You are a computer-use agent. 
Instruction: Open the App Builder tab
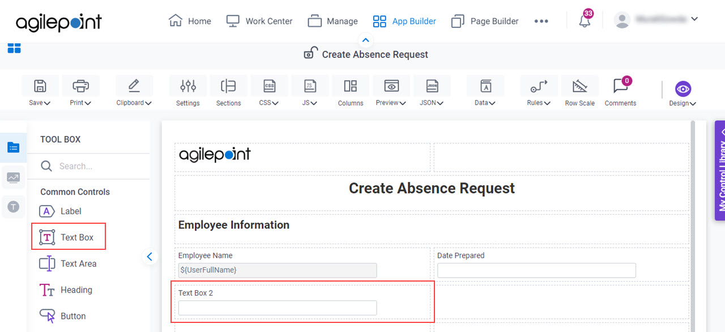click(x=404, y=21)
